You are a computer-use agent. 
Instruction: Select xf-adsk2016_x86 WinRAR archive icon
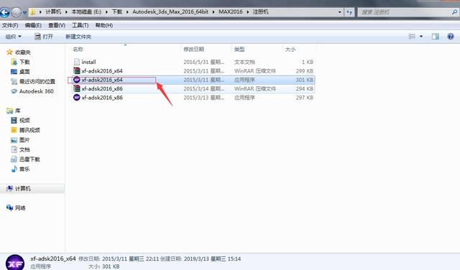(77, 88)
